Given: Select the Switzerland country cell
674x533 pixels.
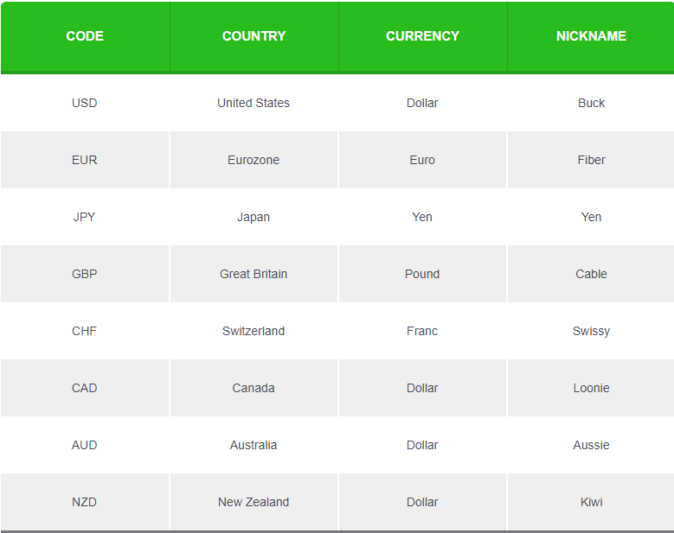Looking at the screenshot, I should click(254, 331).
